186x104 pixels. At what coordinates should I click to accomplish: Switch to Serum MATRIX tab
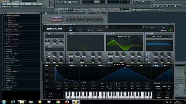(90, 29)
